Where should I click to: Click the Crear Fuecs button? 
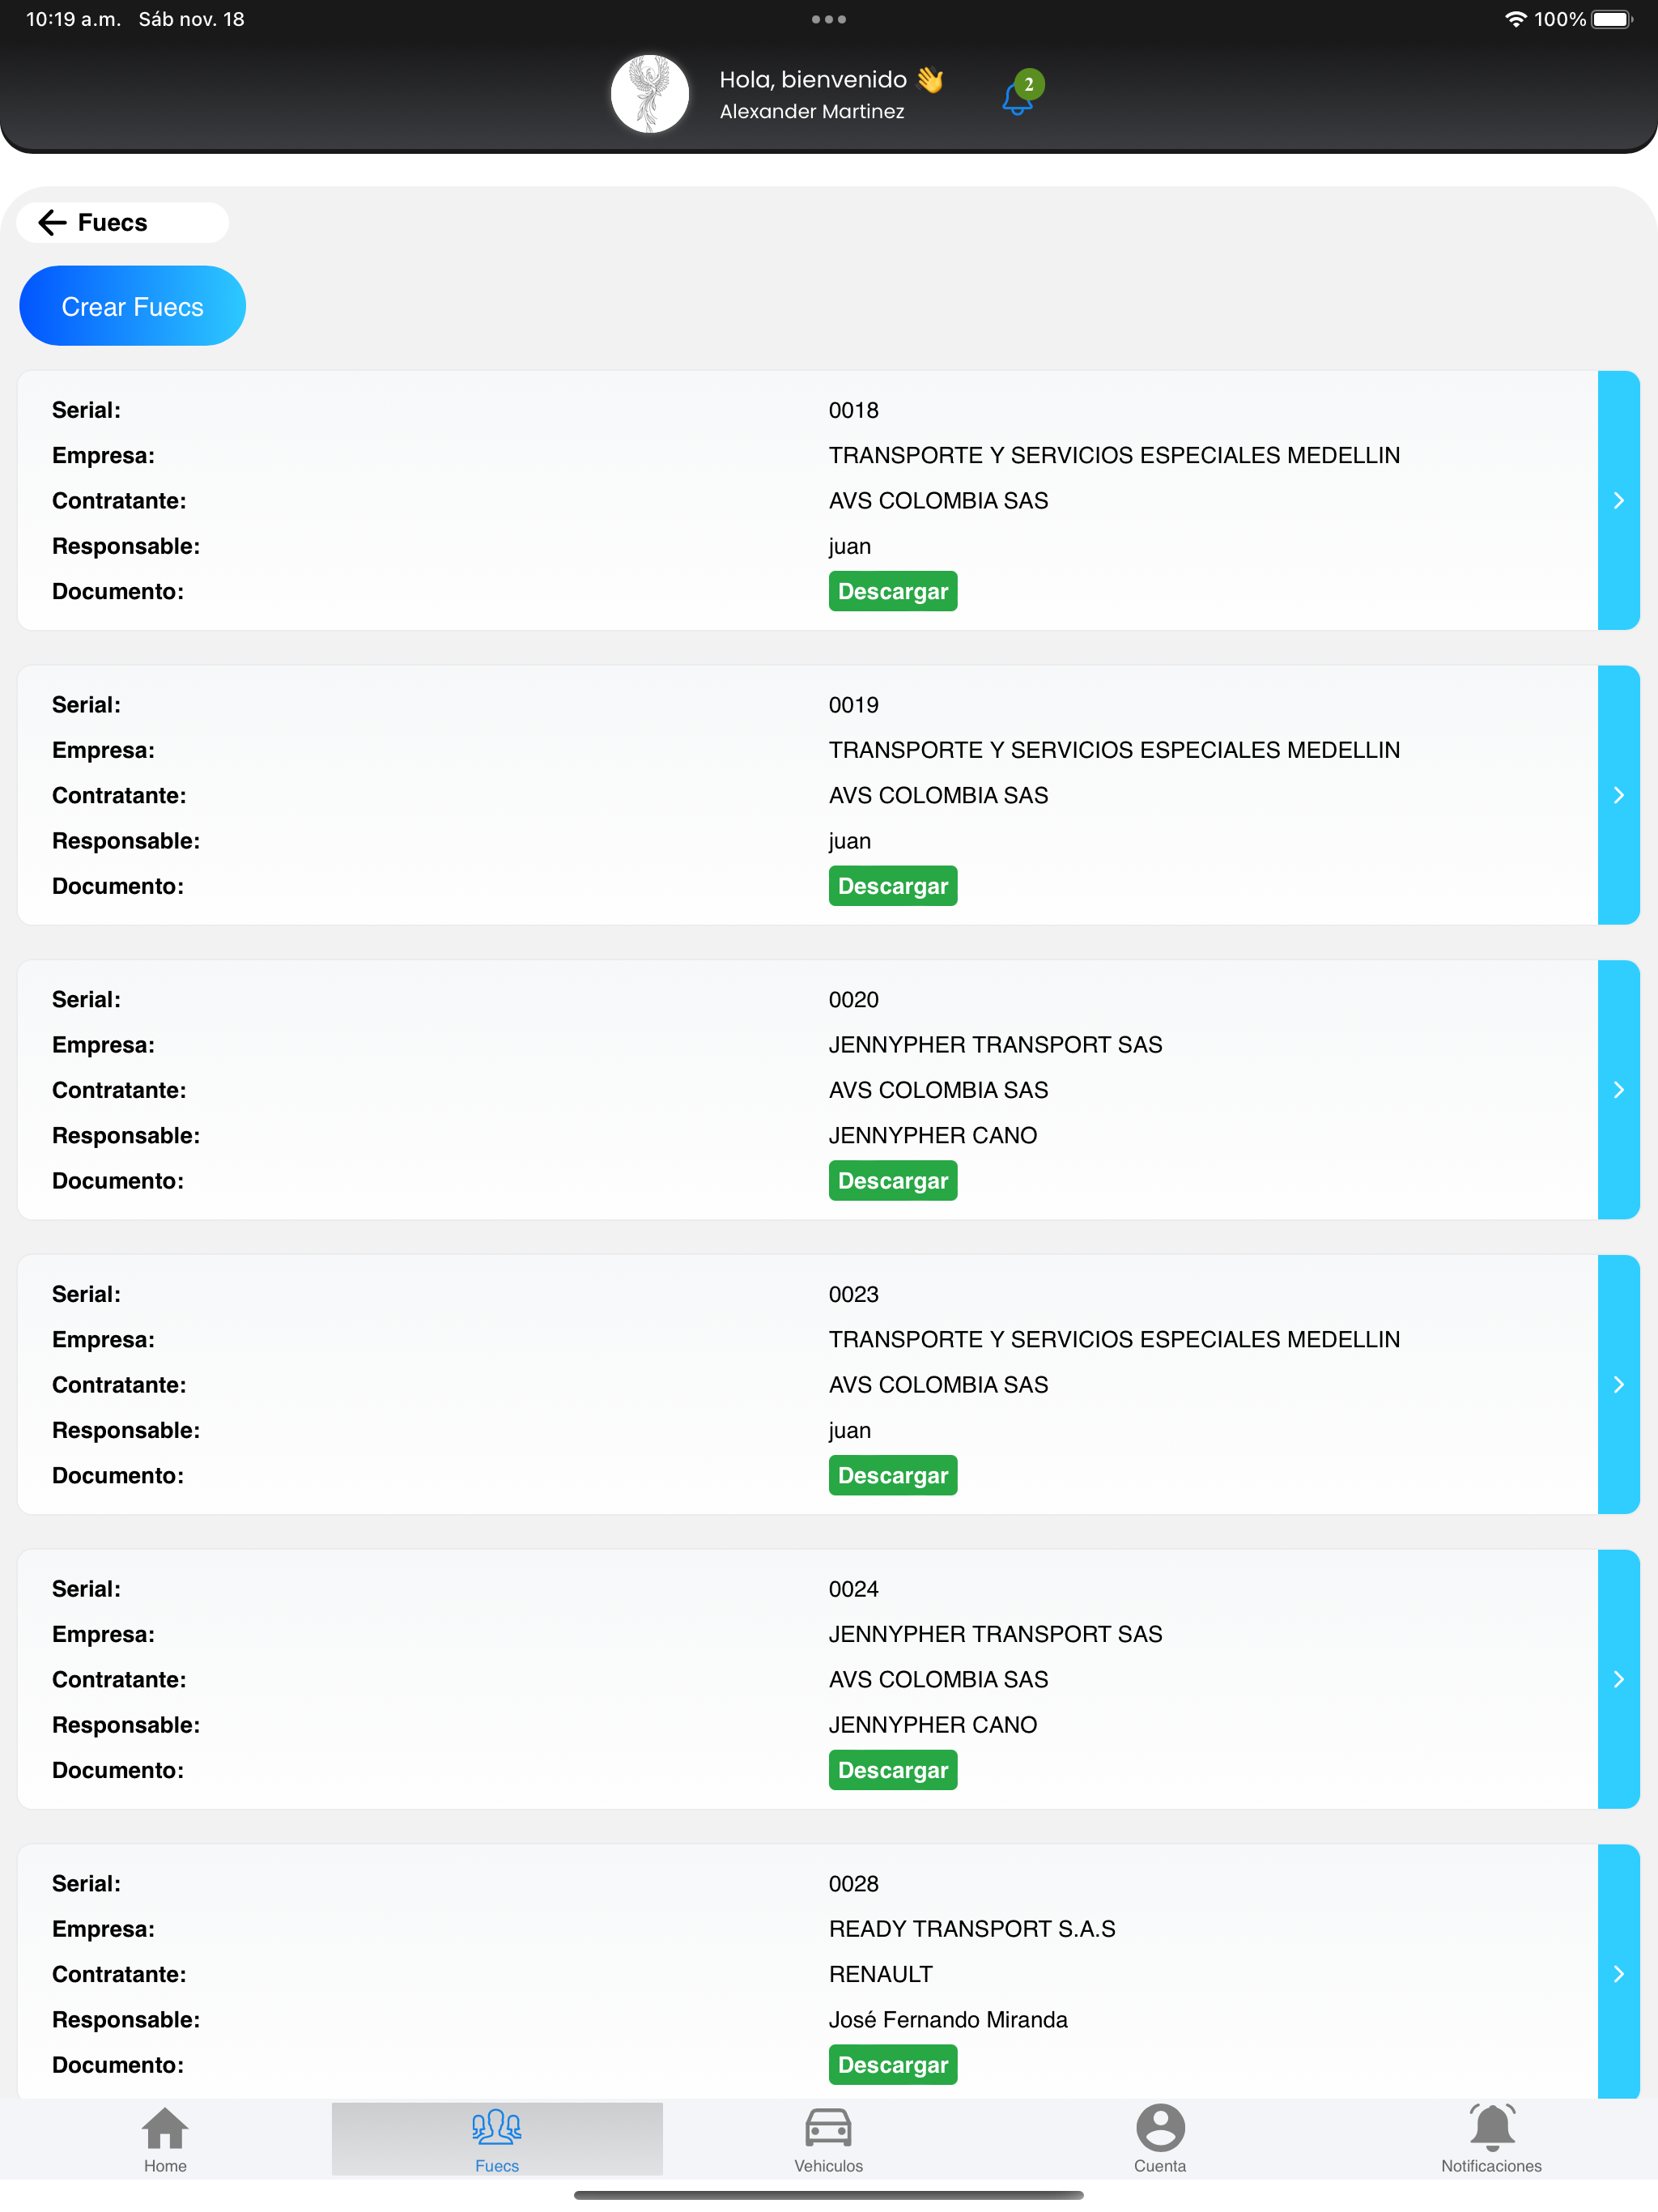(x=132, y=306)
